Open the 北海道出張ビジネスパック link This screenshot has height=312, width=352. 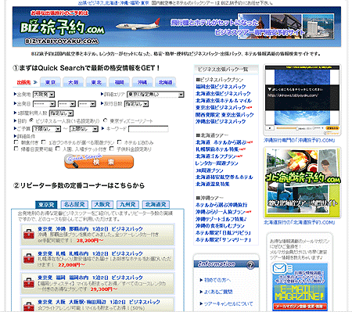pos(223,94)
